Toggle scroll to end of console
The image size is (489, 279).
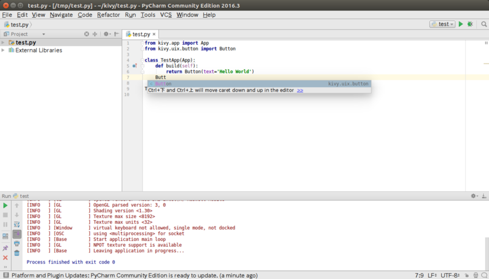click(17, 234)
